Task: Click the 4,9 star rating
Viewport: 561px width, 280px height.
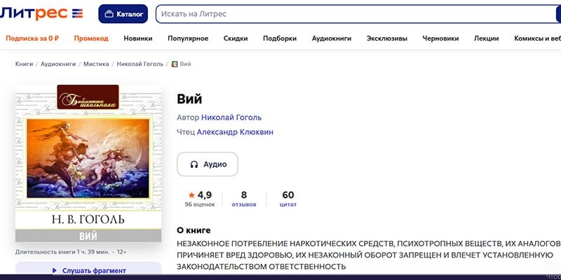Action: (x=200, y=195)
